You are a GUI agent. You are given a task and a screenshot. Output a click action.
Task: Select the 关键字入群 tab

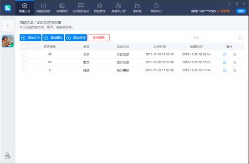[118, 8]
